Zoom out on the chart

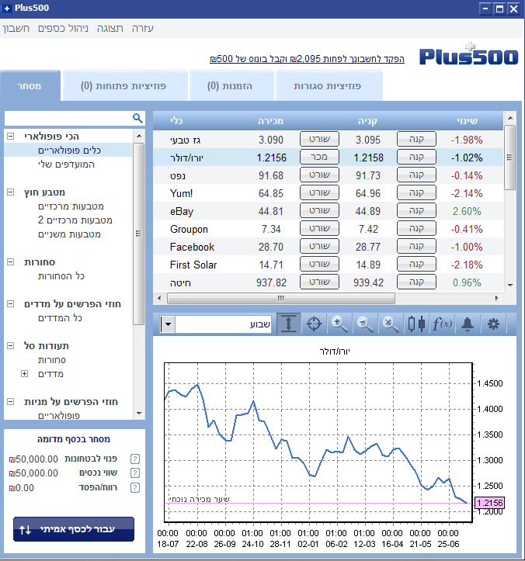pyautogui.click(x=365, y=324)
